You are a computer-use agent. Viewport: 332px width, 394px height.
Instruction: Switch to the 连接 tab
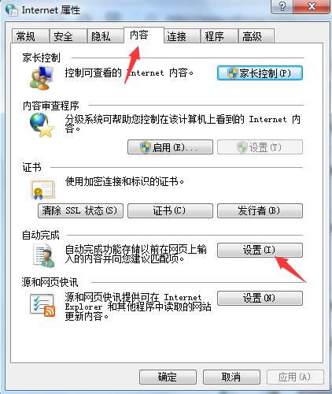[182, 36]
